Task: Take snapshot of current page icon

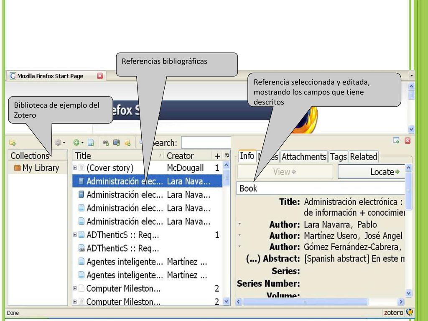Action: click(x=117, y=143)
